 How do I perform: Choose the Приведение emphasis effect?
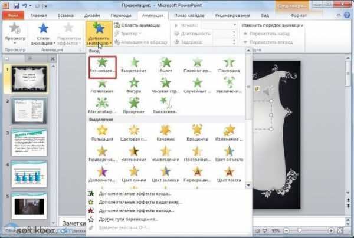[102, 154]
